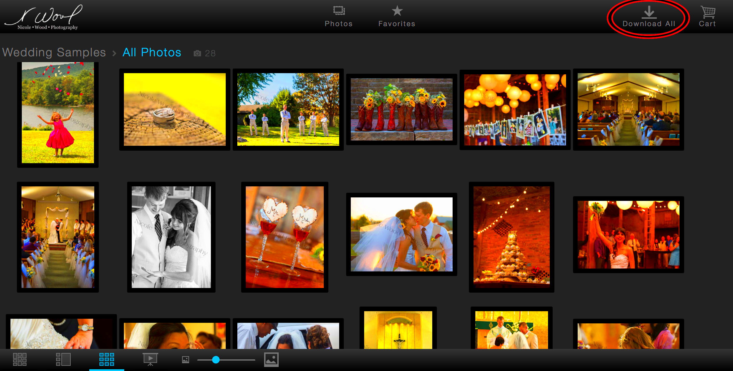Open the shopping Cart
The width and height of the screenshot is (733, 371).
tap(707, 17)
